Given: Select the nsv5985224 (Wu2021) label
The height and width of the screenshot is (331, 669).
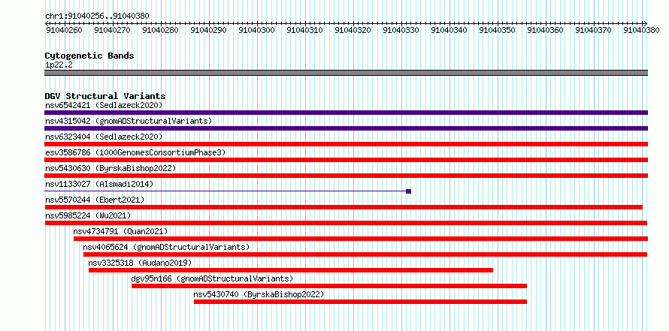Looking at the screenshot, I should point(88,215).
